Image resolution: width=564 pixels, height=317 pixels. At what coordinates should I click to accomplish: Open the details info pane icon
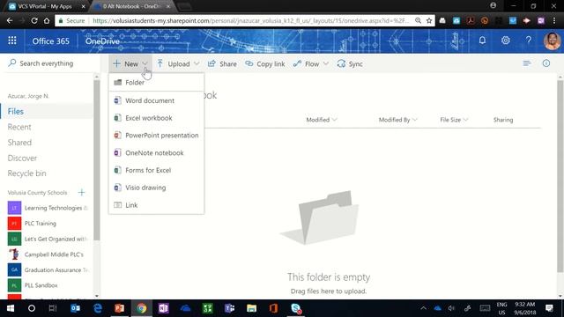click(x=546, y=63)
